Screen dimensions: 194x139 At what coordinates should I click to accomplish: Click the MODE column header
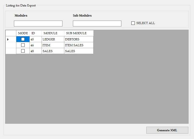(x=23, y=33)
